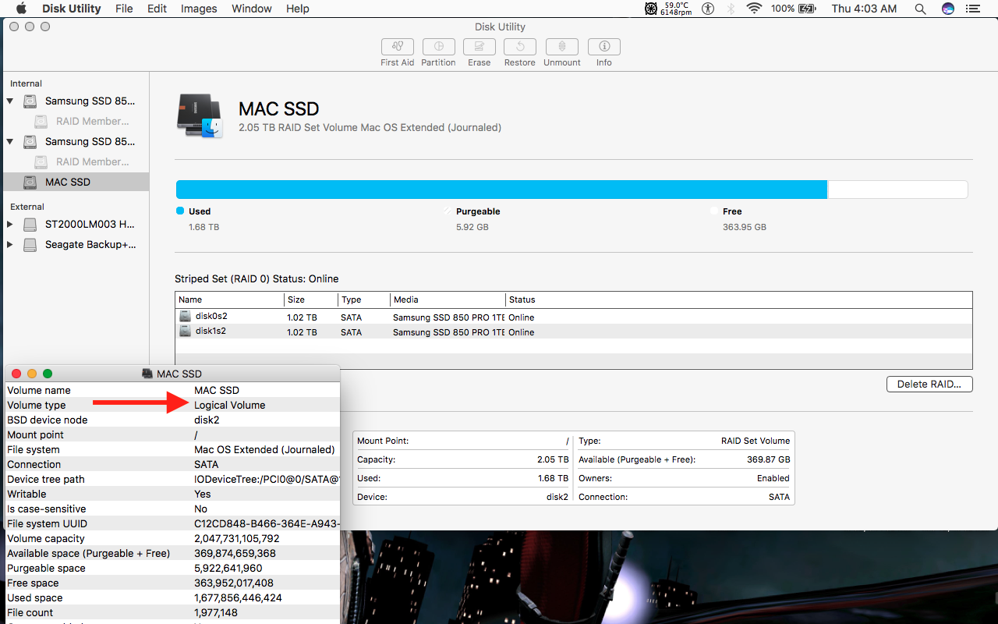The image size is (998, 624).
Task: Open the Images menu
Action: pos(199,9)
